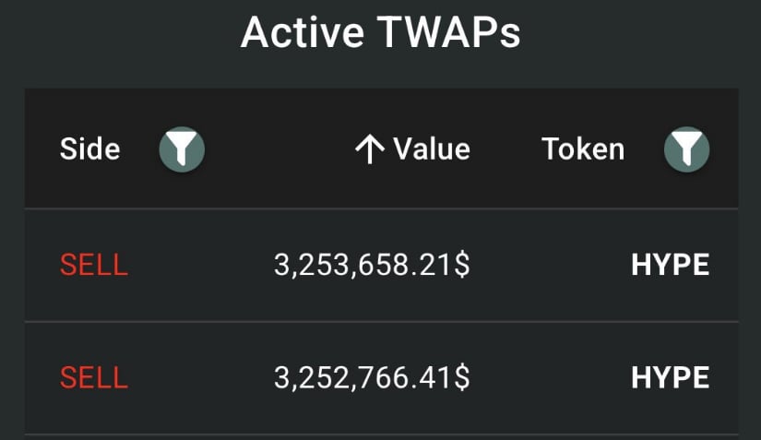Click the dollar sign of second value
The image size is (761, 440).
pos(462,378)
